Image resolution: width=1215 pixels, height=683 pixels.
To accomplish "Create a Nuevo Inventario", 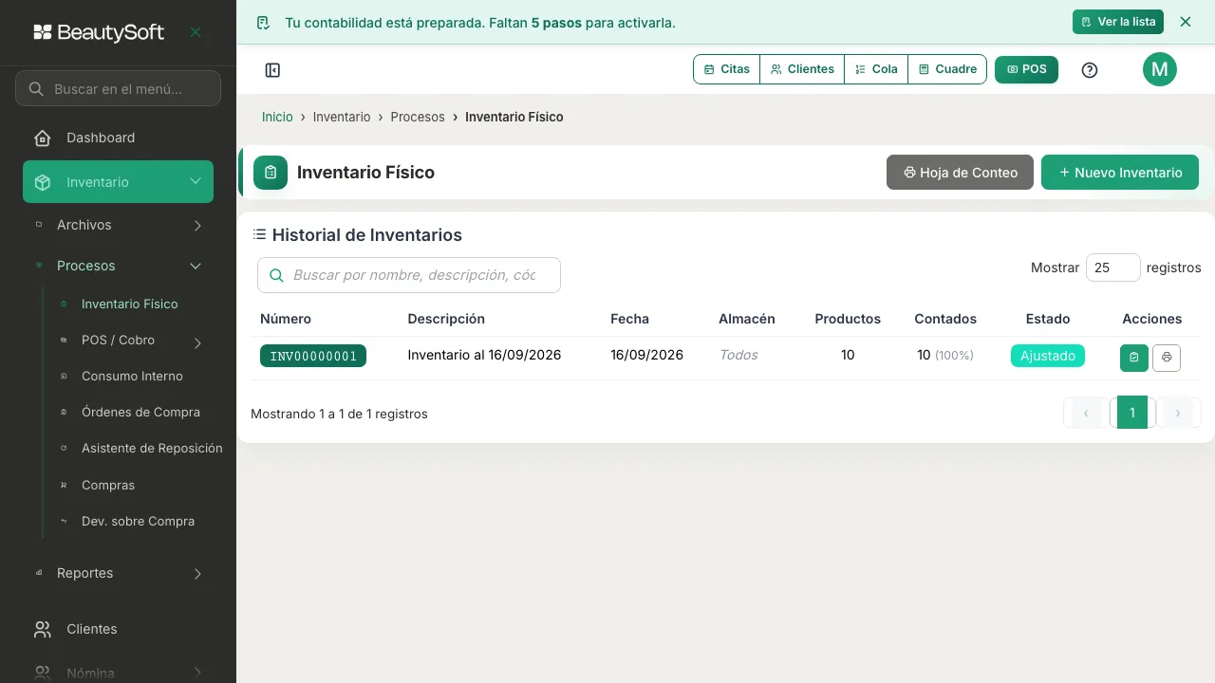I will tap(1120, 173).
